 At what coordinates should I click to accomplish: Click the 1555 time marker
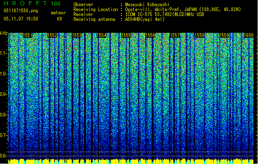pyautogui.click(x=126, y=35)
